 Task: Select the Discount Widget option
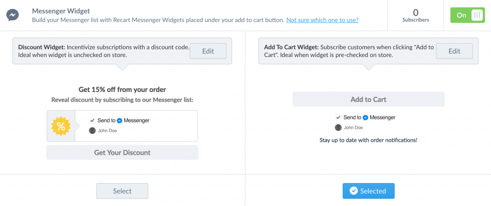(x=122, y=191)
